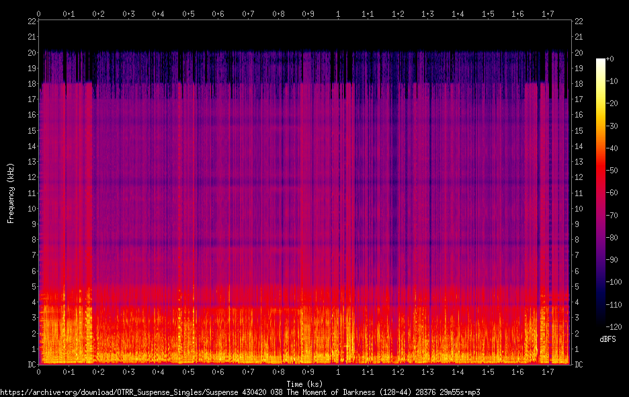
Task: Click the 10 kHz label on the right axis
Action: click(579, 208)
